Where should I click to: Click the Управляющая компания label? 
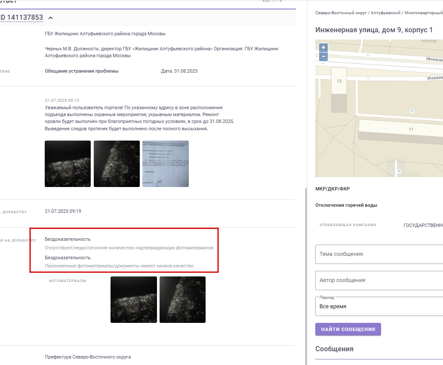pyautogui.click(x=348, y=225)
